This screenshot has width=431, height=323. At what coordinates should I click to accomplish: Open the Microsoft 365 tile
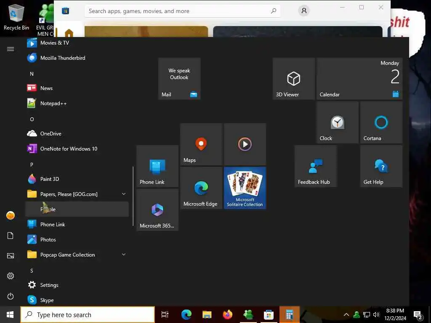click(157, 210)
